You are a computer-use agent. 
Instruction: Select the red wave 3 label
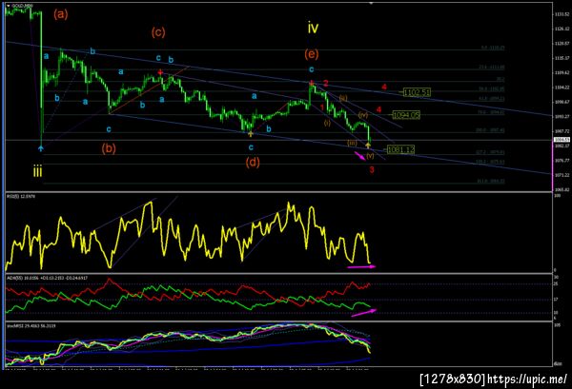(x=372, y=169)
